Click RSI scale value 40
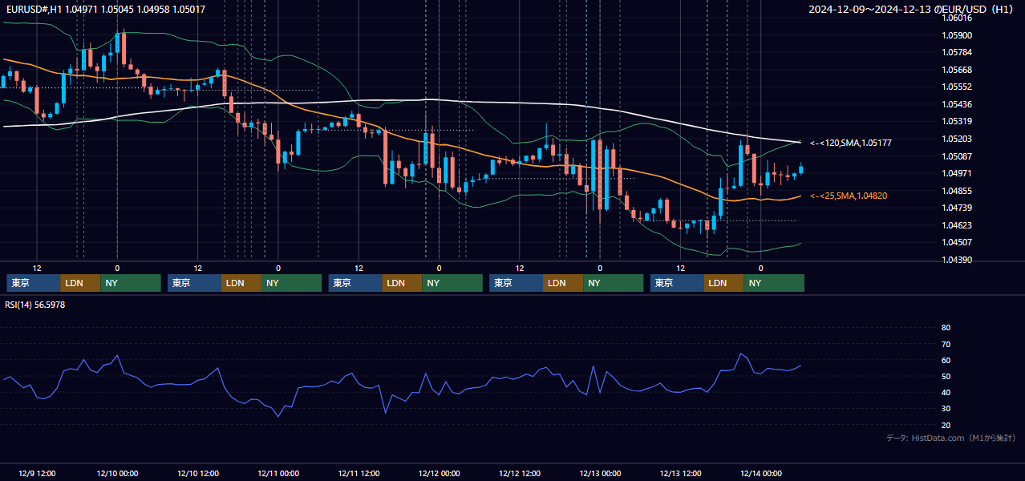Viewport: 1025px width, 481px height. pos(946,392)
